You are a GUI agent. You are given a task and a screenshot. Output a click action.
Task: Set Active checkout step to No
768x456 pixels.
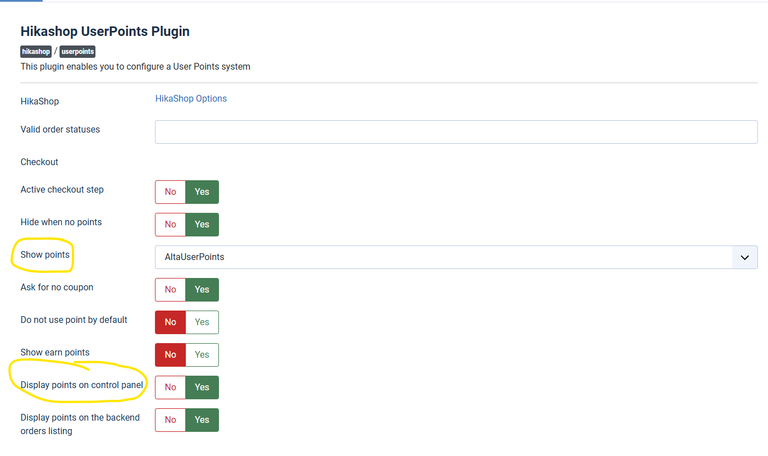(171, 192)
